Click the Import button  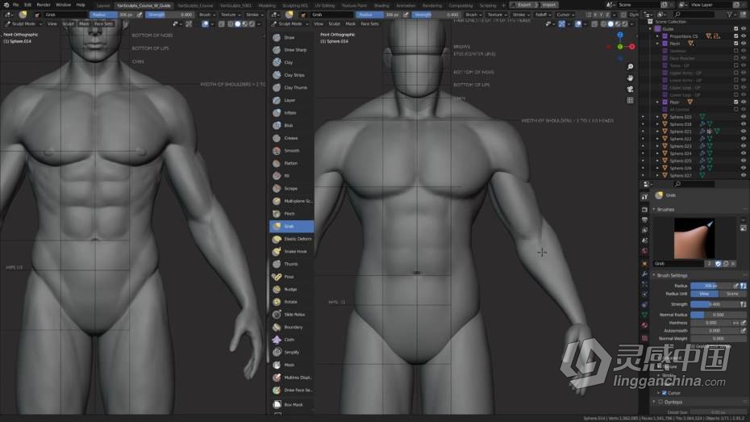click(x=549, y=5)
